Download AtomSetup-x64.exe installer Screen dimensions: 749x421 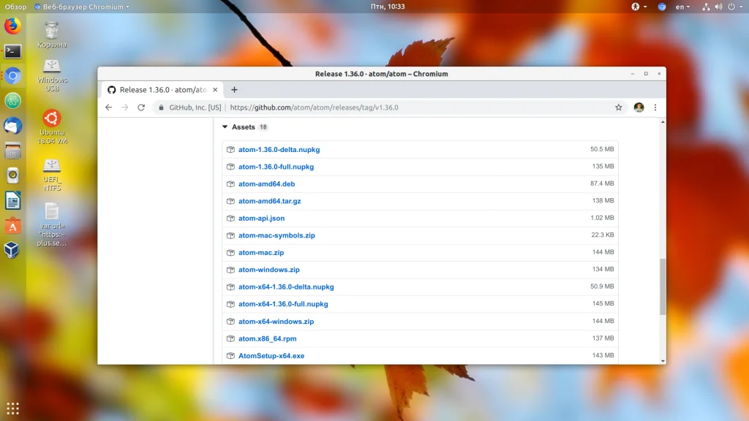(271, 356)
